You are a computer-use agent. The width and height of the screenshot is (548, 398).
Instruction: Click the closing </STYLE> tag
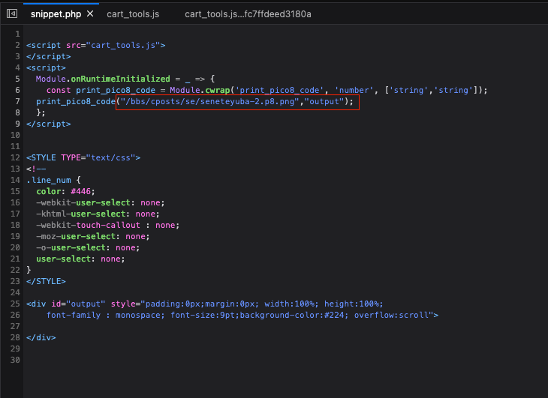(x=46, y=282)
